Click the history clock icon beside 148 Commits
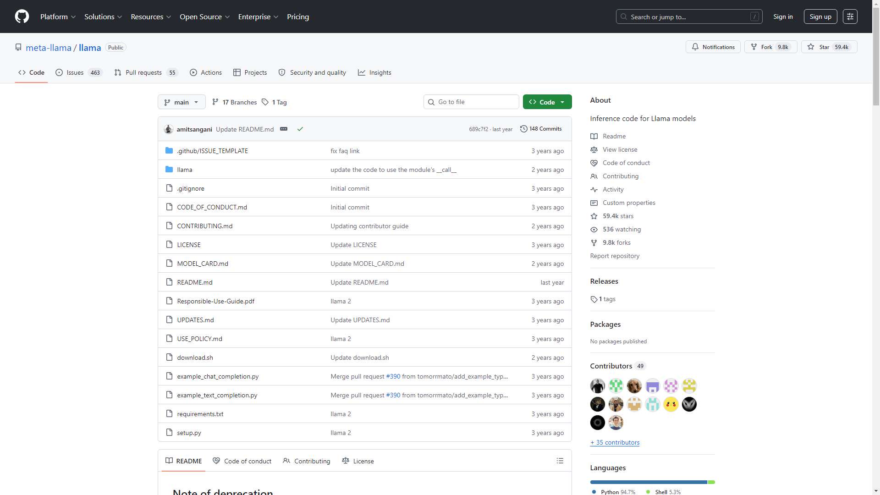 pos(524,129)
